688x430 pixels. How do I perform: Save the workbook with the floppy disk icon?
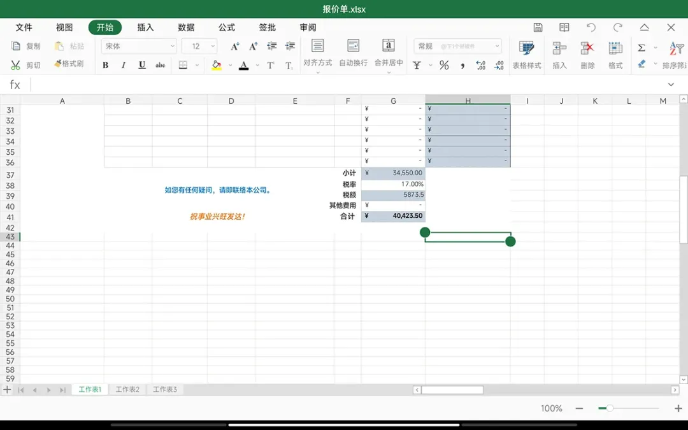pos(538,27)
